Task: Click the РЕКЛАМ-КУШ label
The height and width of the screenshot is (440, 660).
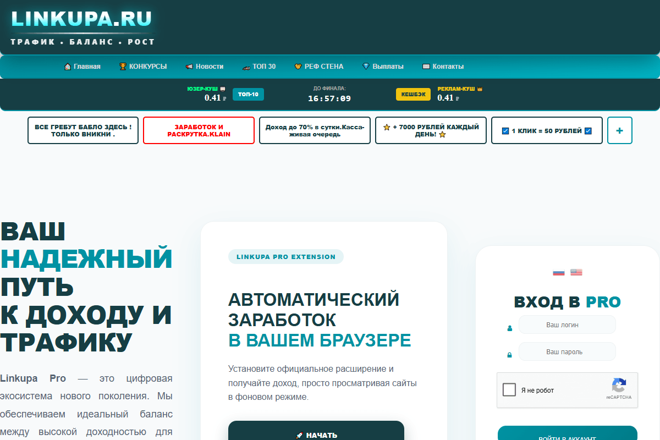Action: 456,89
